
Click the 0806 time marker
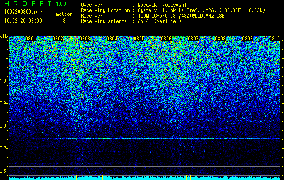(x=166, y=39)
